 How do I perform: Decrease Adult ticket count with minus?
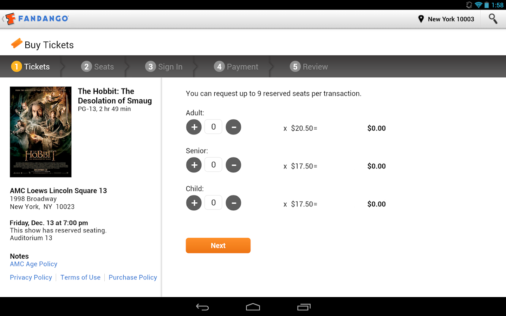tap(233, 127)
